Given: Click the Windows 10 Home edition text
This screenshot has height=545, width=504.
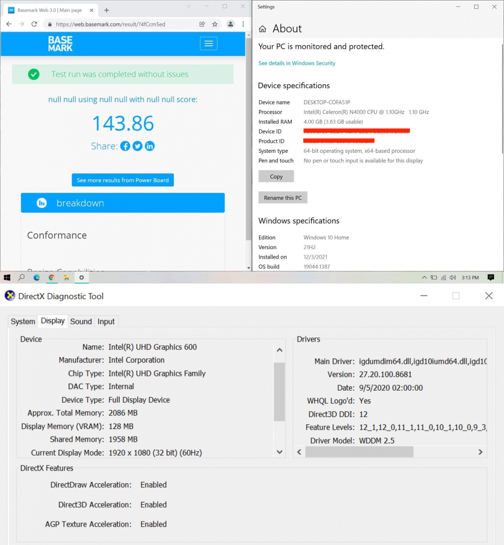Looking at the screenshot, I should pos(326,237).
